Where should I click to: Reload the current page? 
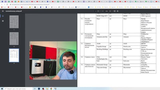coord(7,4)
